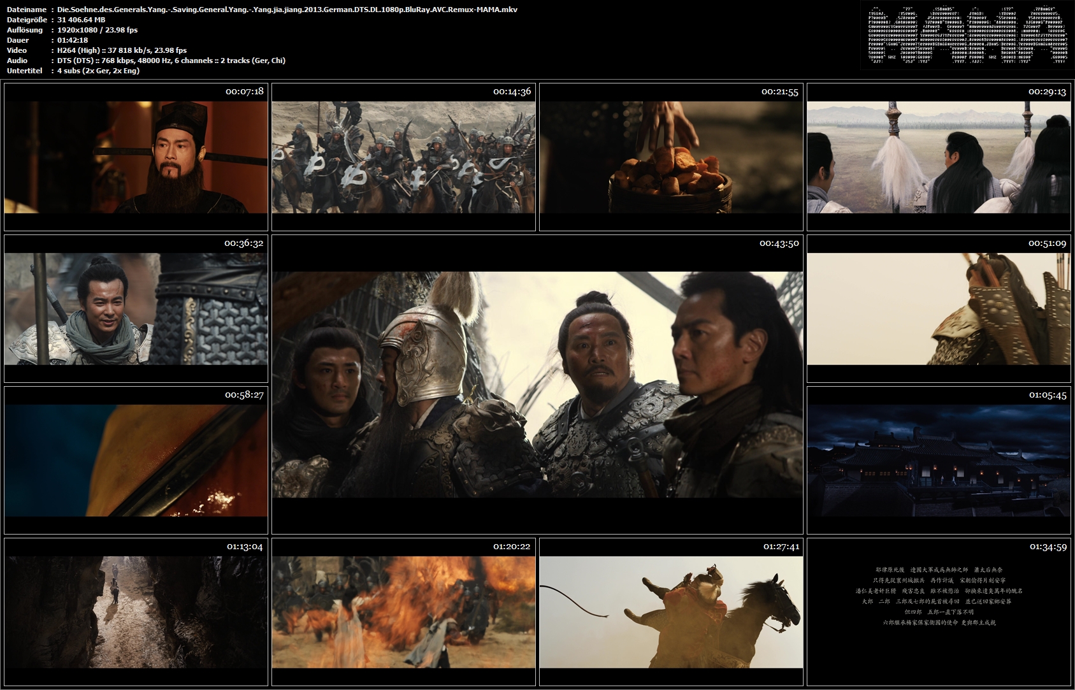Select the thumbnail at 00:58:27
This screenshot has height=690, width=1075.
[x=136, y=460]
